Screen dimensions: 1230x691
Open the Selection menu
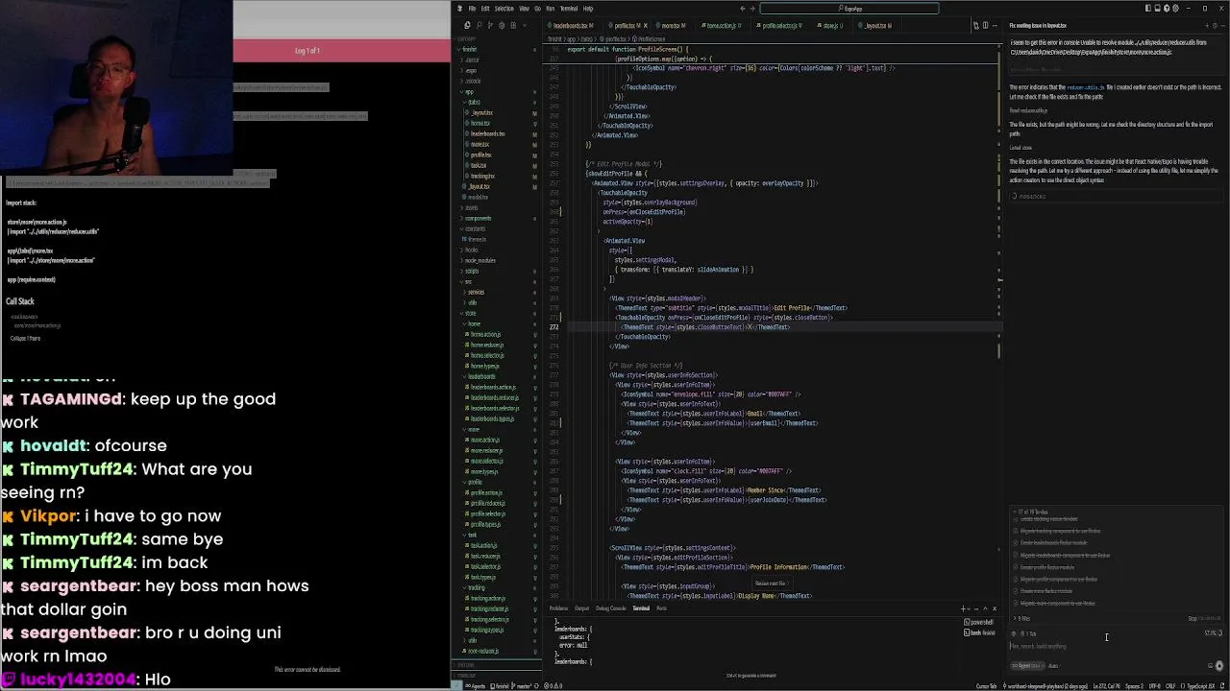tap(504, 9)
